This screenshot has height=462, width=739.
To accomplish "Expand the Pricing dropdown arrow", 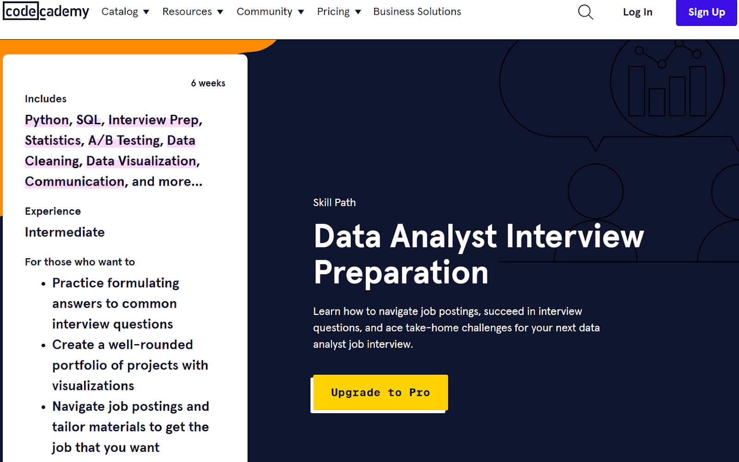I will pyautogui.click(x=358, y=12).
